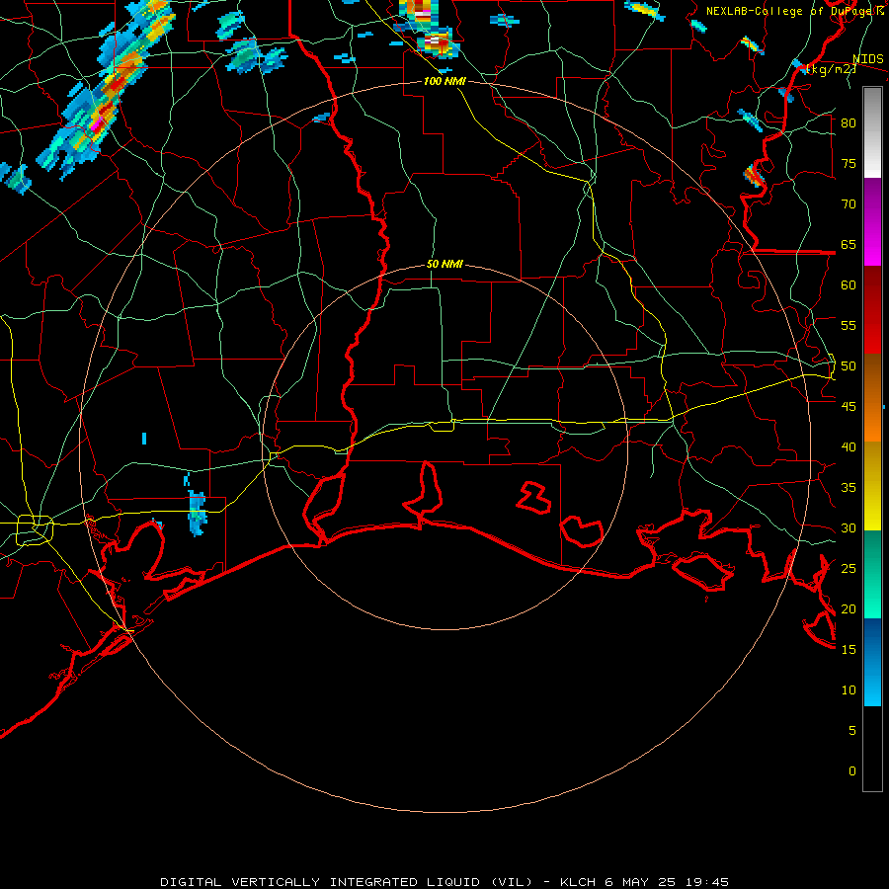Pick the yellow segment of the color bar
889x889 pixels.
pyautogui.click(x=872, y=486)
